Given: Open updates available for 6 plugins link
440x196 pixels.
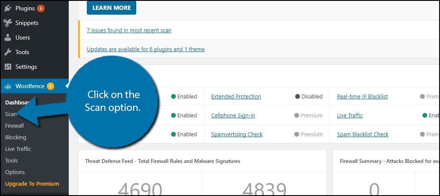Looking at the screenshot, I should pyautogui.click(x=146, y=49).
